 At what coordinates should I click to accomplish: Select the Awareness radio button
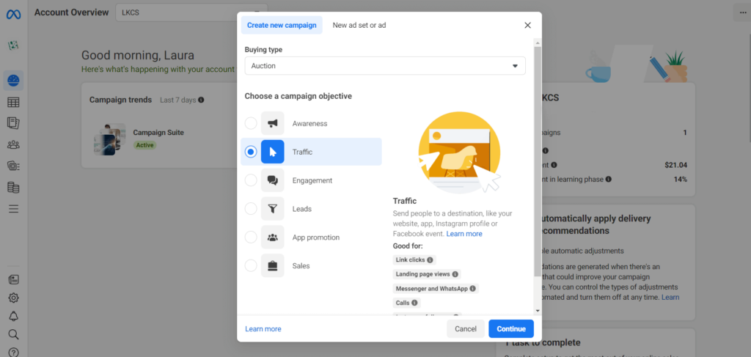click(251, 123)
